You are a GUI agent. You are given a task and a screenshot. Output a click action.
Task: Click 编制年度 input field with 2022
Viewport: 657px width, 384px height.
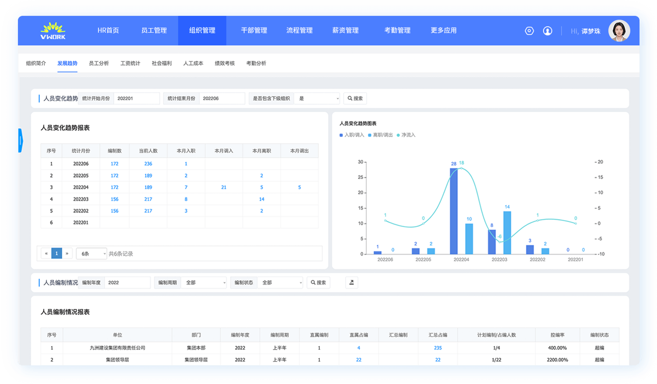pyautogui.click(x=127, y=283)
